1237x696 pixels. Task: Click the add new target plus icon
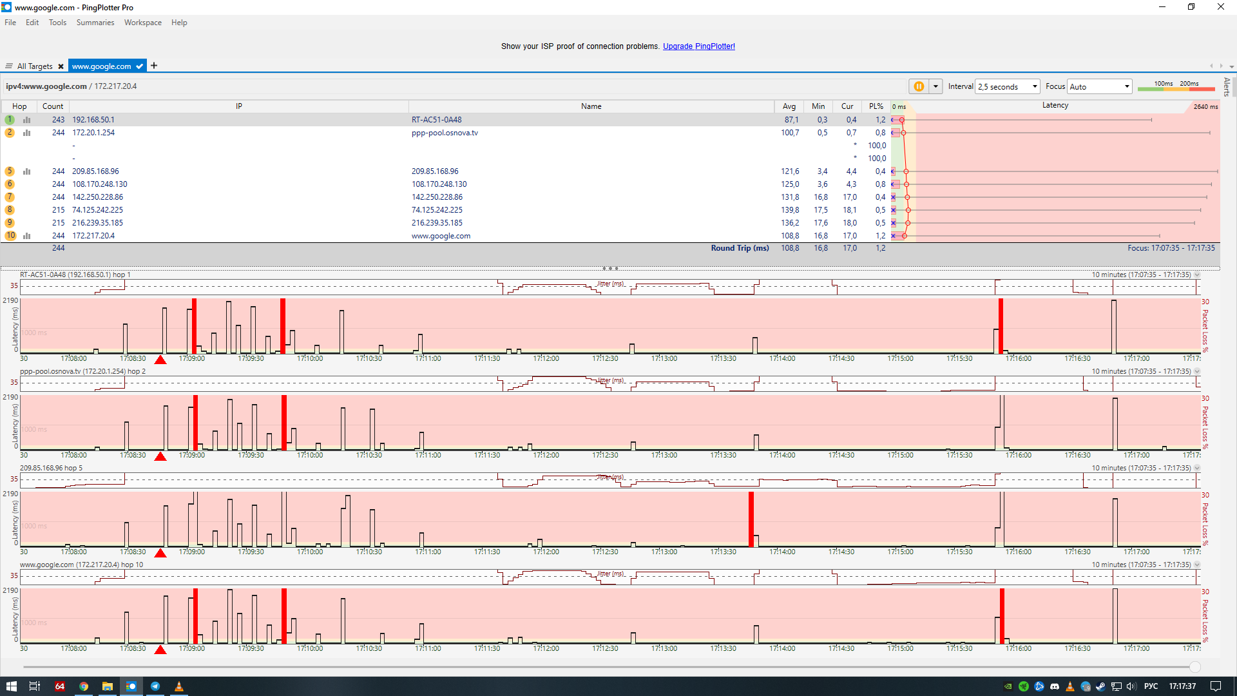click(154, 66)
